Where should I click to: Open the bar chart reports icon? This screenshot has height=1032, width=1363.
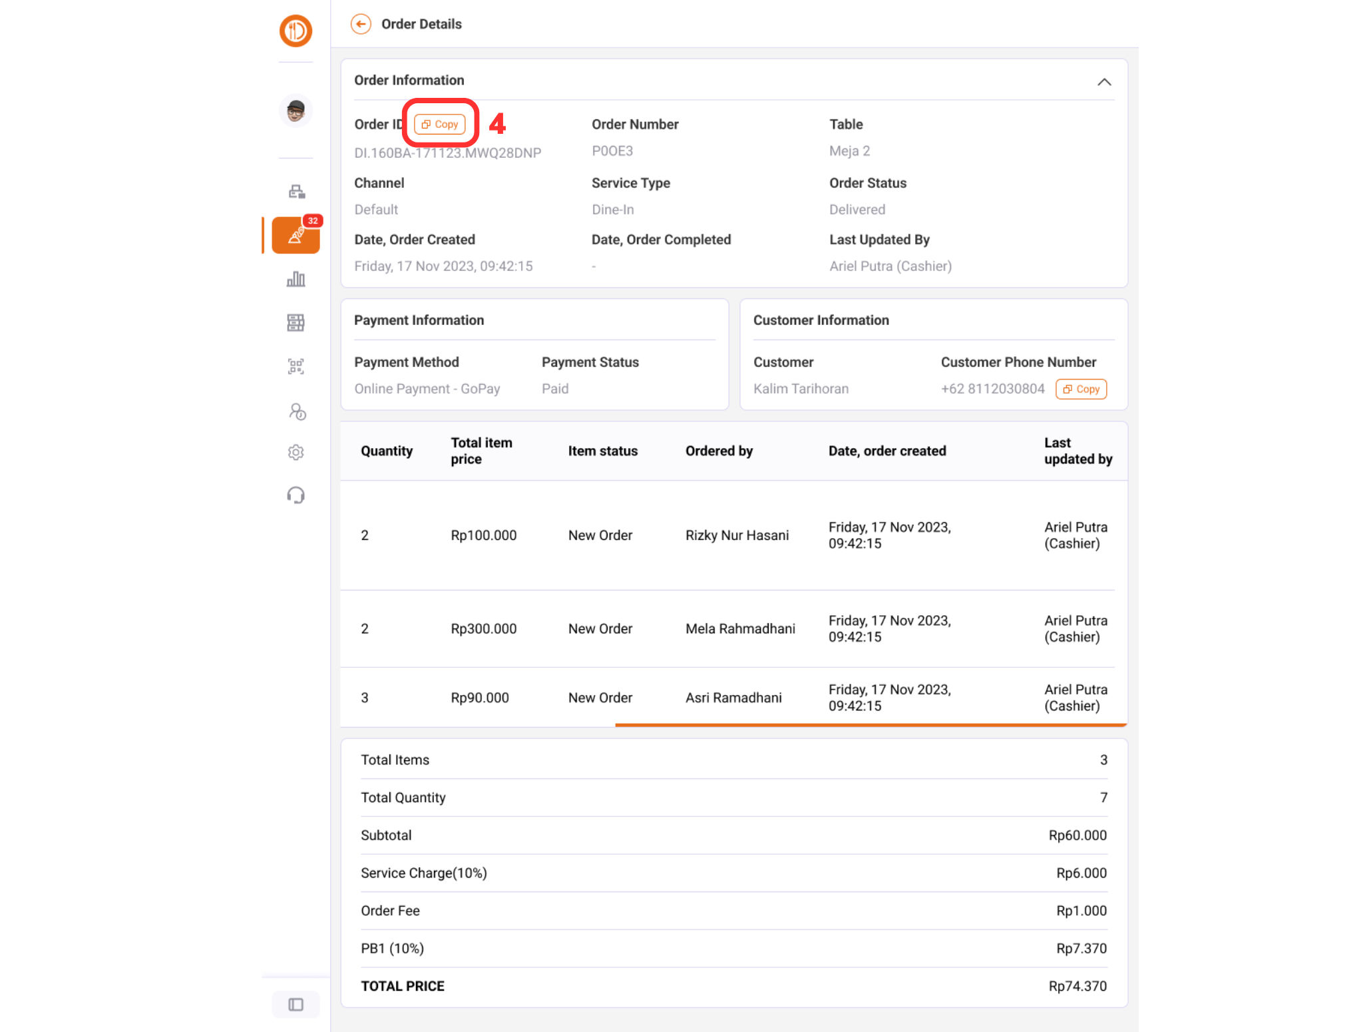(x=295, y=279)
